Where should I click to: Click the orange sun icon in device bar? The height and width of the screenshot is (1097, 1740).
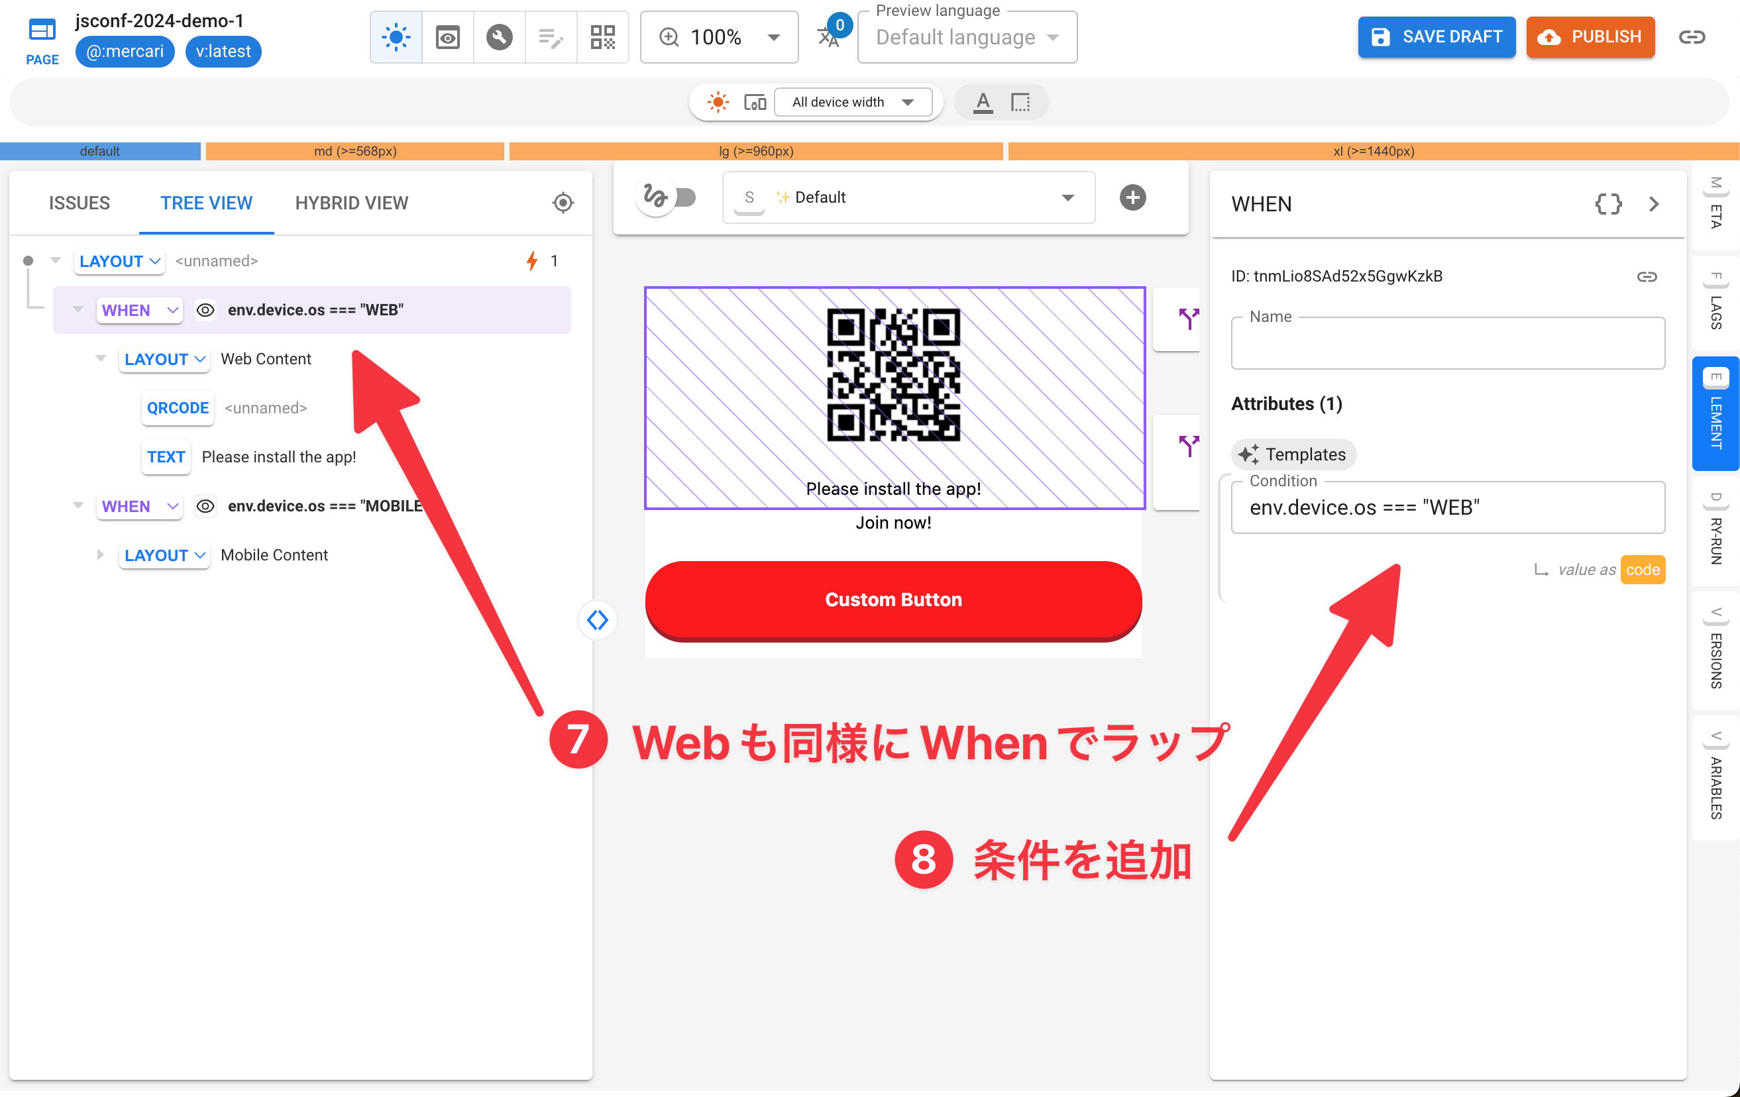point(718,102)
